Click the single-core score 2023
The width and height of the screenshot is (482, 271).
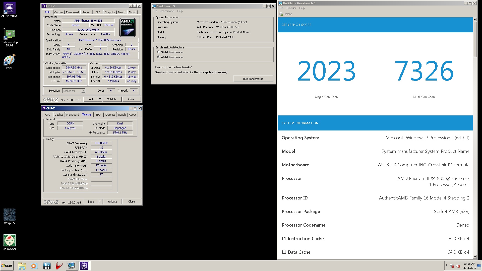point(327,71)
